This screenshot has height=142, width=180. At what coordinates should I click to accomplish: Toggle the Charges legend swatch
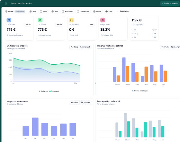click(x=141, y=91)
